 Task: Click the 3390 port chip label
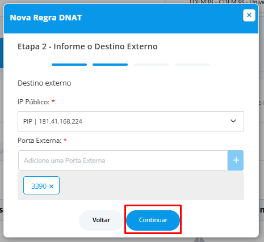click(x=39, y=186)
